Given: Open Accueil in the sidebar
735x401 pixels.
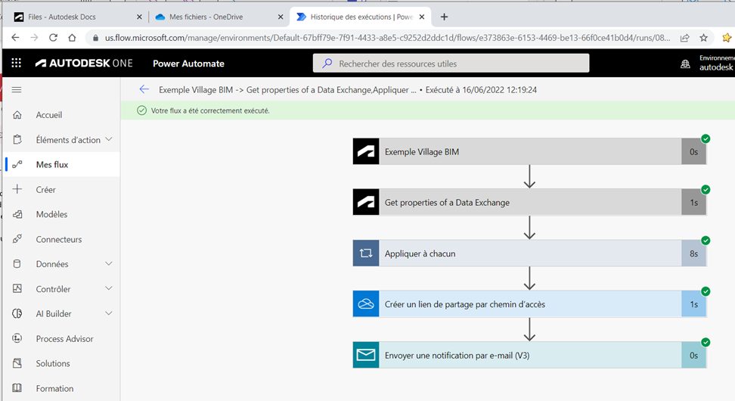Looking at the screenshot, I should (x=61, y=115).
